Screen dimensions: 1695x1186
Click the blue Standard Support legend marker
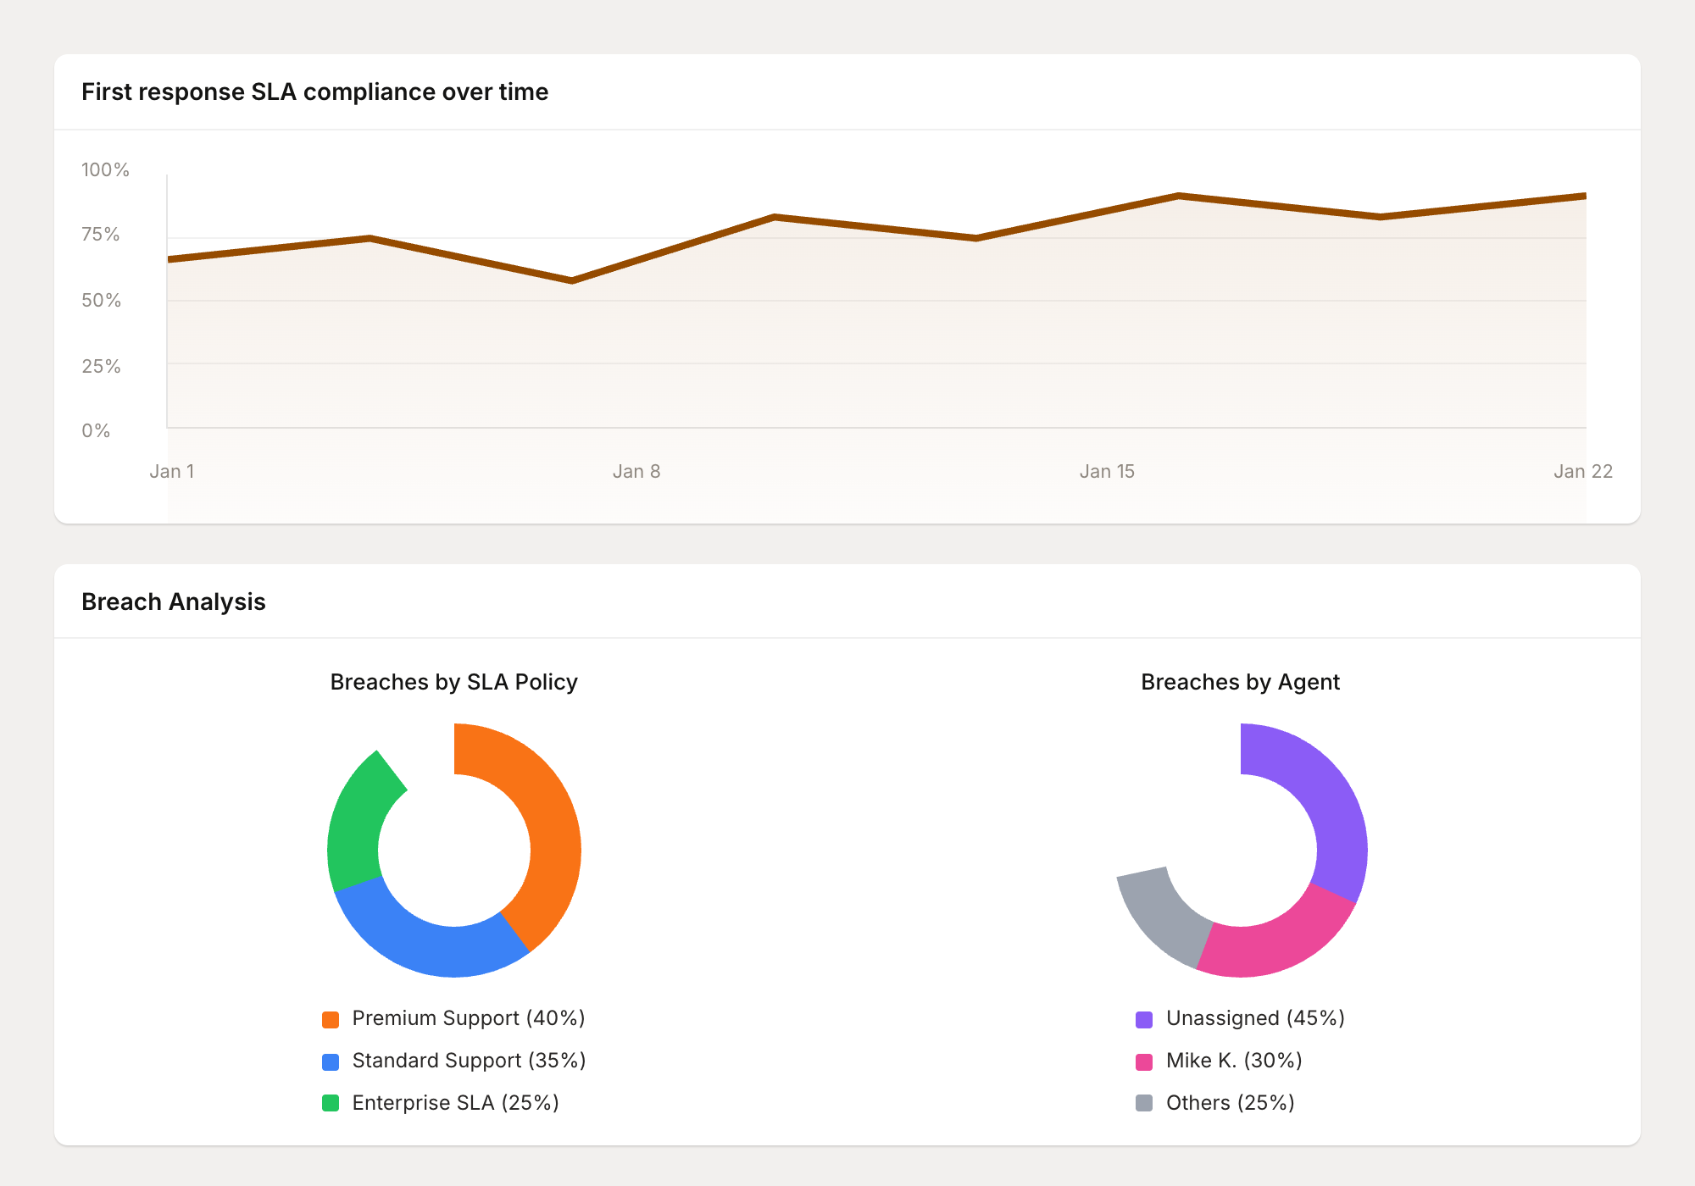[331, 1060]
